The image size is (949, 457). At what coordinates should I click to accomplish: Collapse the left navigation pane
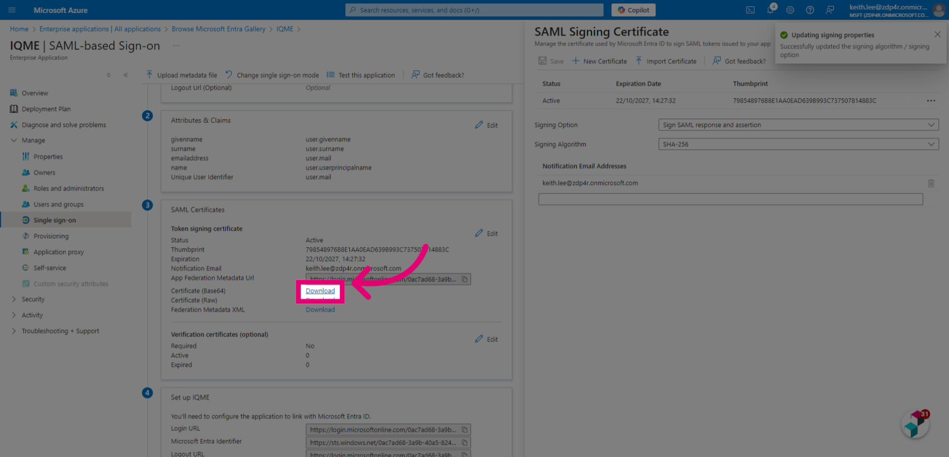pos(126,75)
